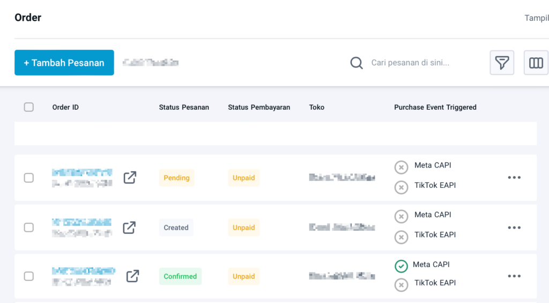Open the Pending order via external link icon

[130, 178]
